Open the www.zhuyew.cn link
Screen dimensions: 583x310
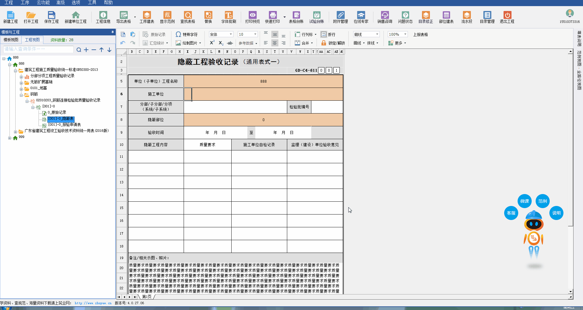point(93,303)
